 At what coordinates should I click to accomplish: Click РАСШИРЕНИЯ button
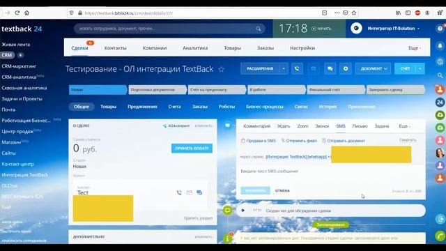click(x=260, y=68)
